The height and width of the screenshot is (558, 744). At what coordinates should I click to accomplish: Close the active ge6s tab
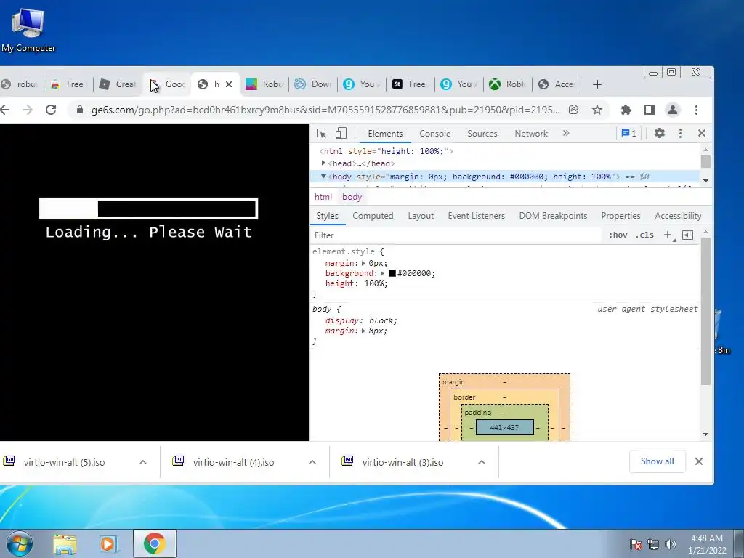click(x=229, y=84)
